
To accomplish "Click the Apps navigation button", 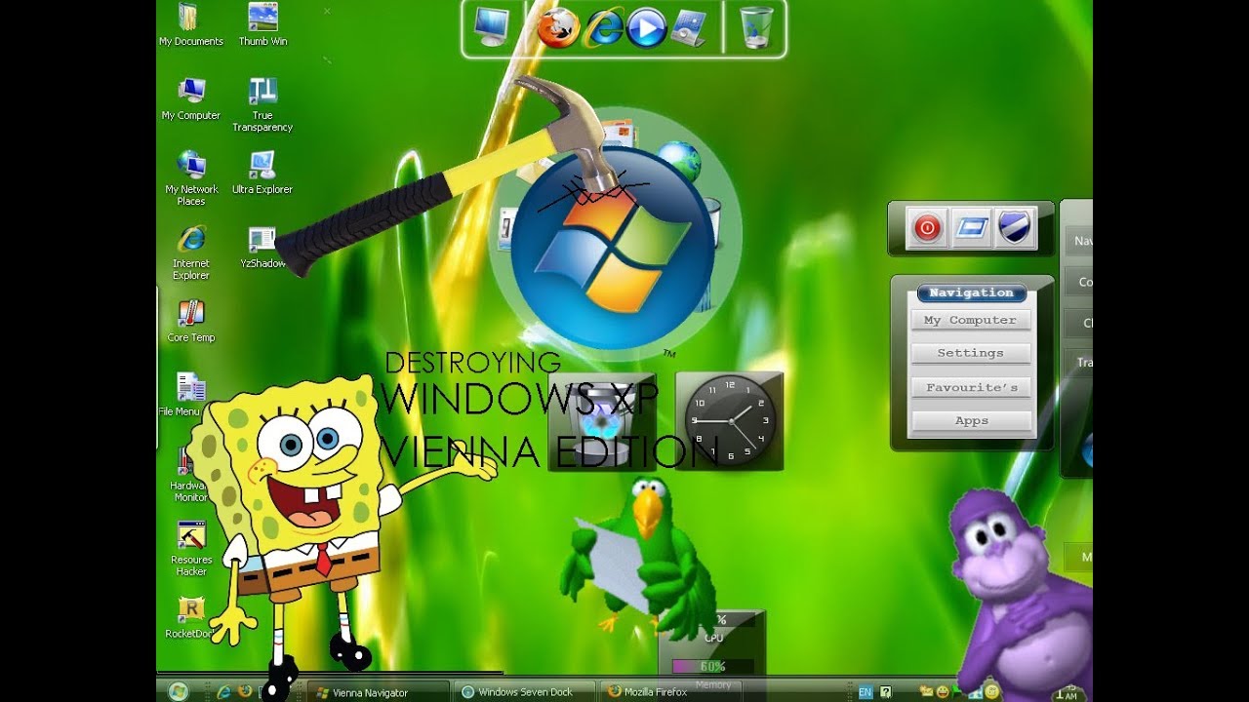I will coord(971,420).
